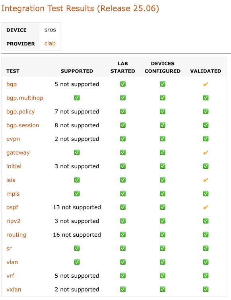This screenshot has height=300, width=231.
Task: Open the ospf test link
Action: click(x=12, y=207)
